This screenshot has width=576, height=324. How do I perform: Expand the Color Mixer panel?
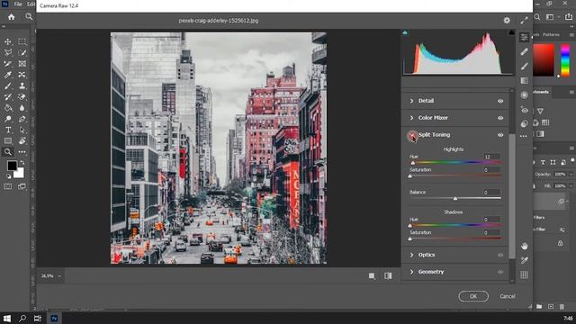point(411,118)
